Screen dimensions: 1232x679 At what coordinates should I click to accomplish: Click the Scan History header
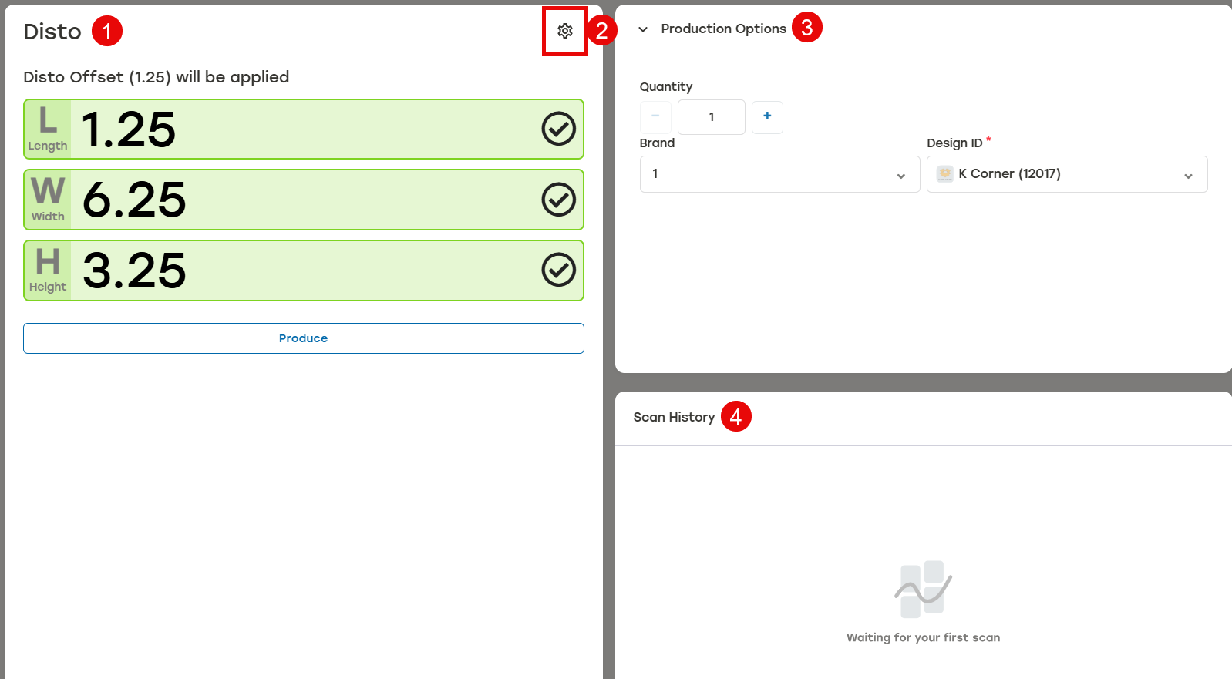coord(674,417)
